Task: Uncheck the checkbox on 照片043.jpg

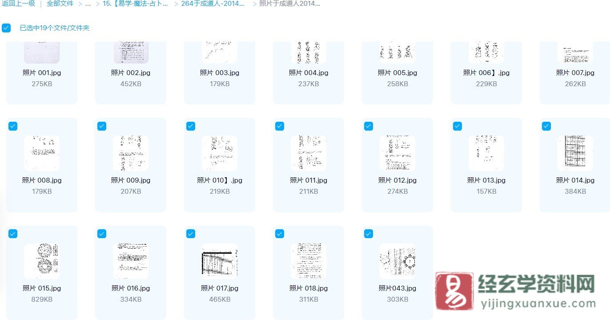Action: pyautogui.click(x=369, y=234)
